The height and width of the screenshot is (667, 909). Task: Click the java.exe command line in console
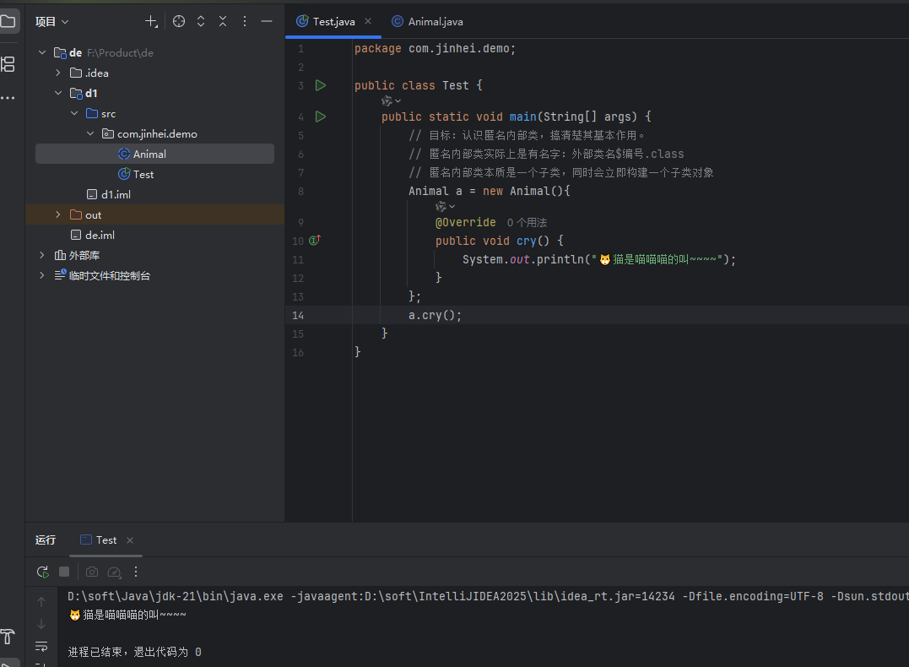coord(488,596)
